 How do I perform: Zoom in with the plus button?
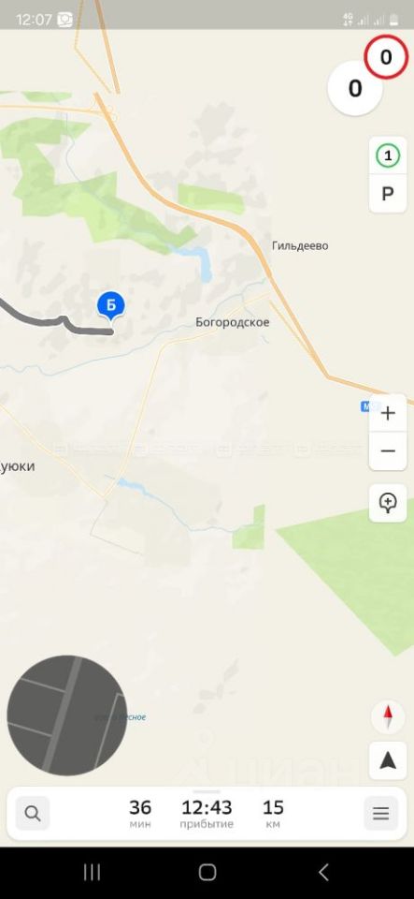(x=388, y=413)
